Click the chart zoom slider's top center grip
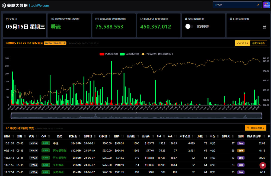The height and width of the screenshot is (176, 271). click(x=136, y=113)
